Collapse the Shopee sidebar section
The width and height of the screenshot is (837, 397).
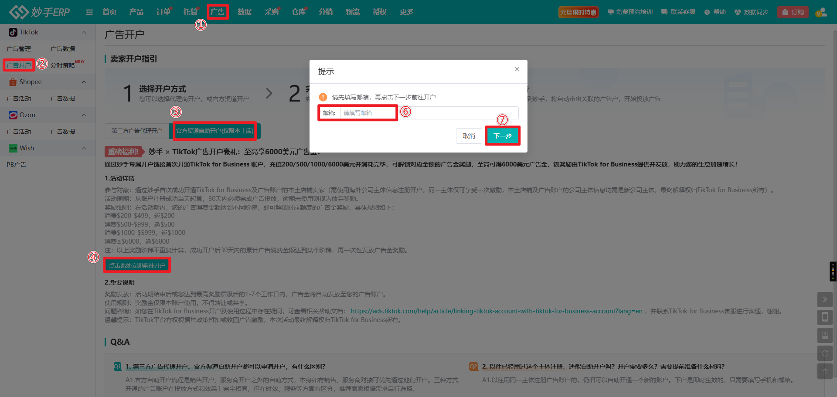(84, 82)
